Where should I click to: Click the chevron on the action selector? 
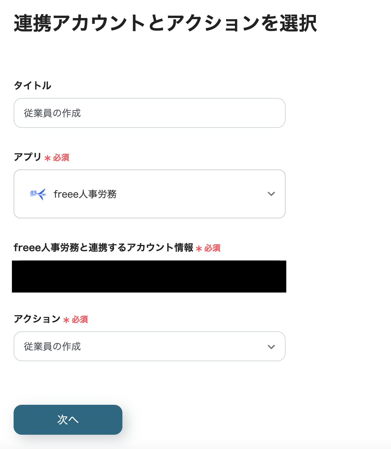[271, 346]
